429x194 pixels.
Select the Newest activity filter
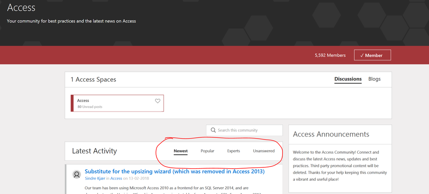click(180, 151)
